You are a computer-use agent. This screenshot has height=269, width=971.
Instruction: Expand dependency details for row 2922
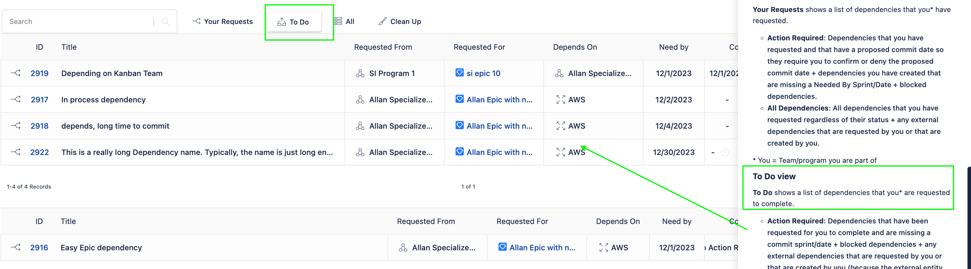click(561, 152)
